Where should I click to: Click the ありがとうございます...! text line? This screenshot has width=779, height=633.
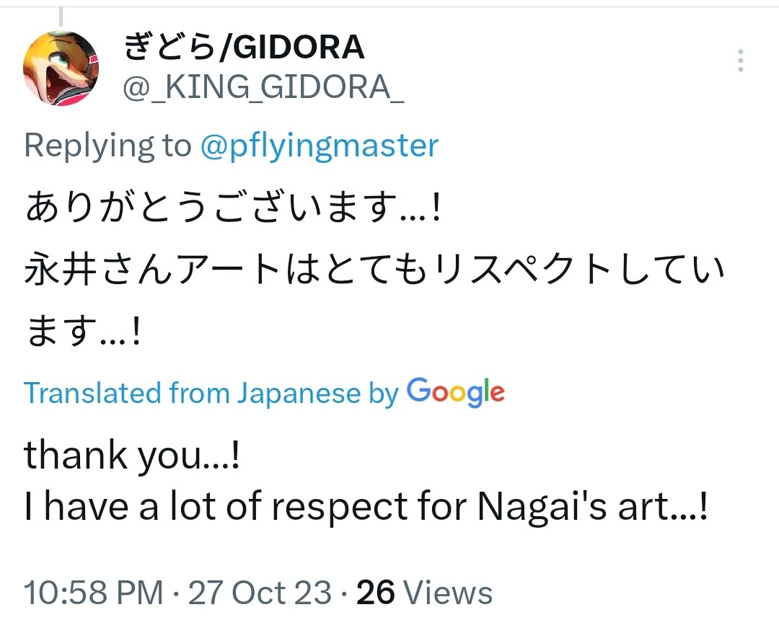tap(232, 209)
